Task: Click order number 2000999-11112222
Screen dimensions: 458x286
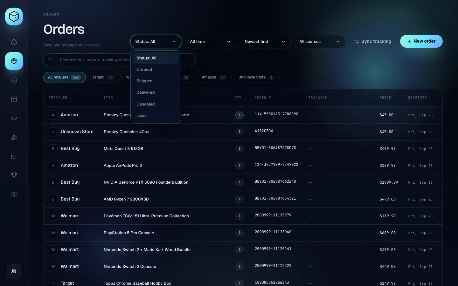Action: click(273, 266)
